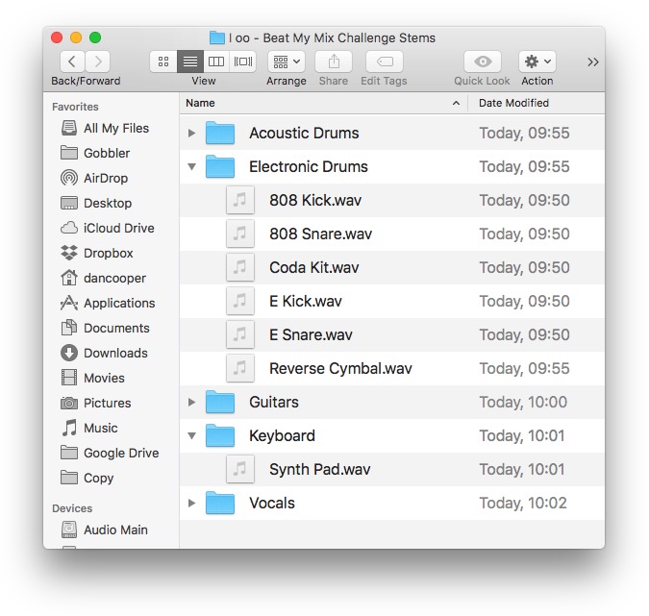Go back to the previous folder
The height and width of the screenshot is (616, 649).
(72, 62)
